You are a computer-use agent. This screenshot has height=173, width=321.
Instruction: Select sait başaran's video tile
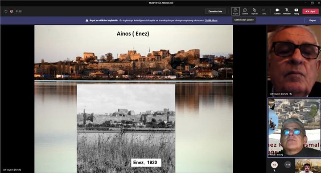click(294, 61)
